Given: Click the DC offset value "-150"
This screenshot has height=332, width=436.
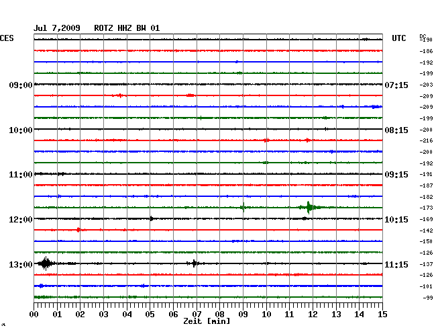Looking at the screenshot, I should pyautogui.click(x=426, y=241).
